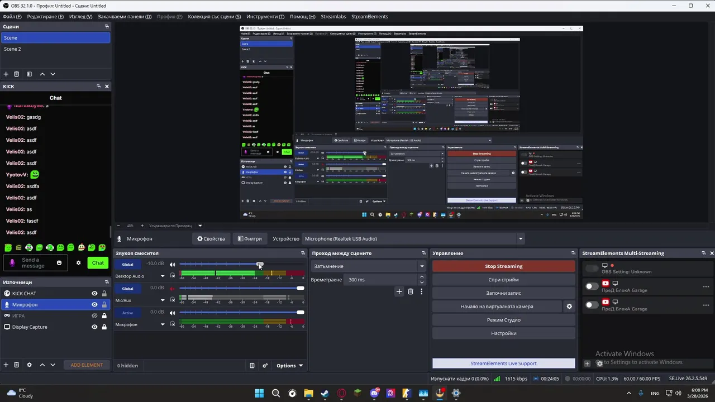Unmute the Mic/Aux red speaker icon
The width and height of the screenshot is (715, 402).
pyautogui.click(x=173, y=288)
